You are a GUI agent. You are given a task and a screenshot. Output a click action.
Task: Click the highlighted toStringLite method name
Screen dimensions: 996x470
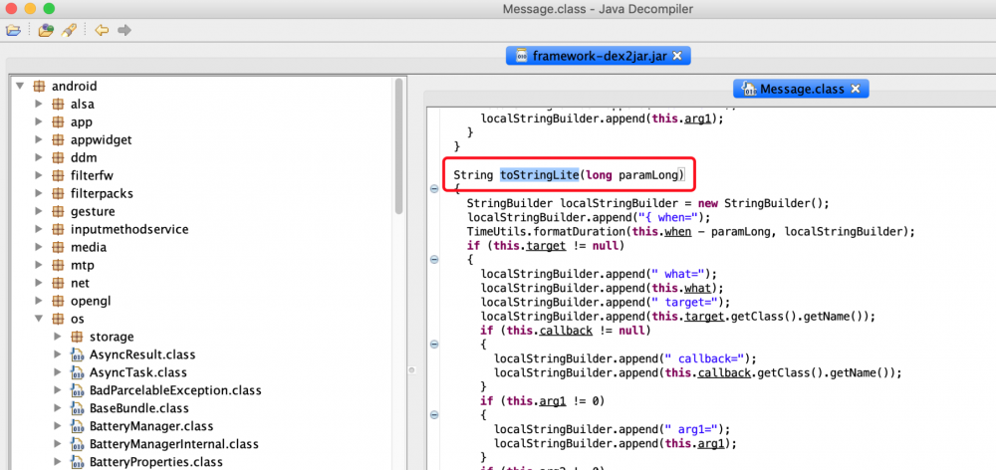[539, 174]
